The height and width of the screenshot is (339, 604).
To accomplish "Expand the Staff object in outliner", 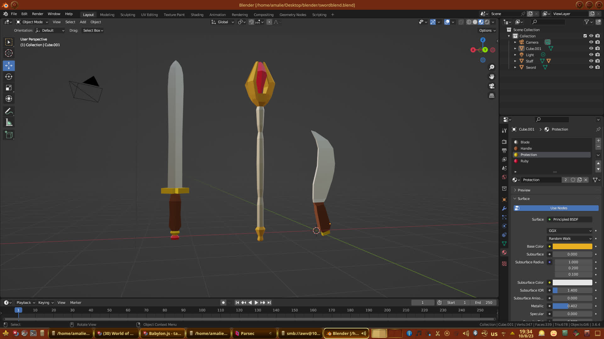I will click(515, 61).
